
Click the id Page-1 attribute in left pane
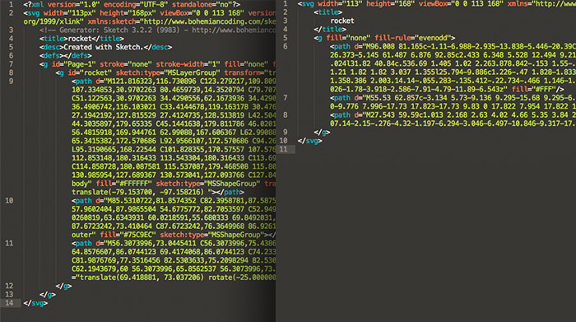(x=74, y=64)
